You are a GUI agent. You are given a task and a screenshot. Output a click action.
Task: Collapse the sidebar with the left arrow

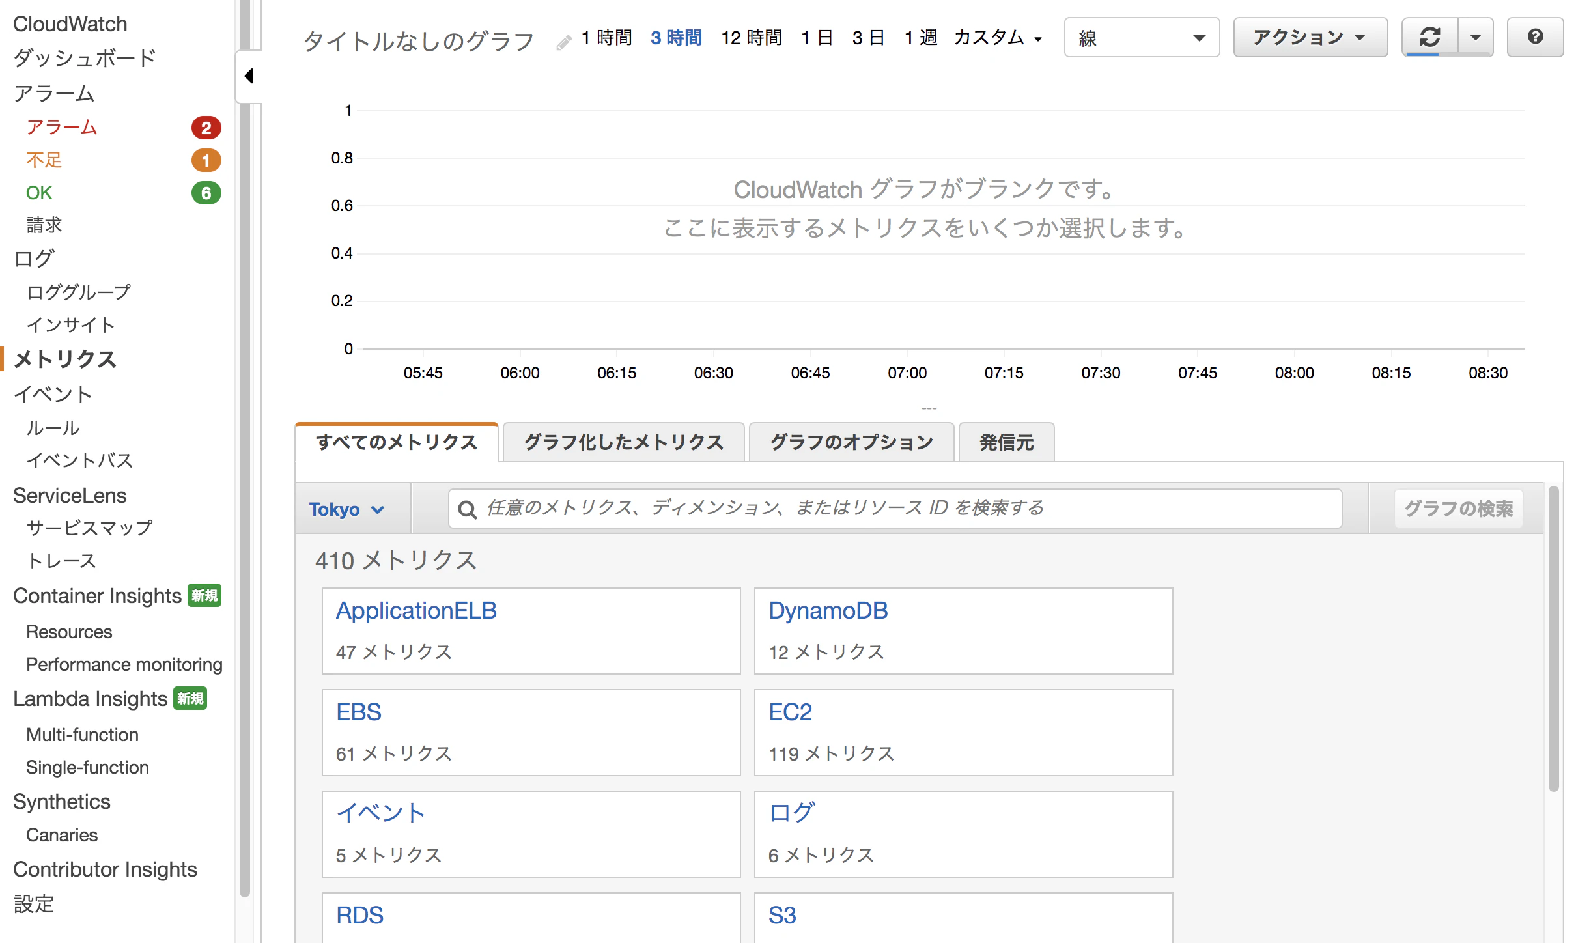[248, 76]
